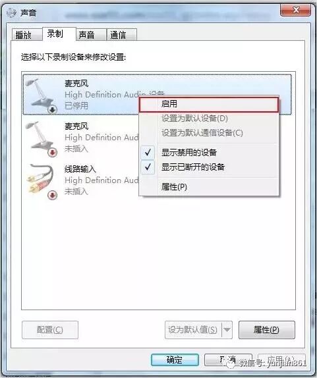The width and height of the screenshot is (317, 378).
Task: Click the black down-arrow disabled badge
Action: point(53,110)
